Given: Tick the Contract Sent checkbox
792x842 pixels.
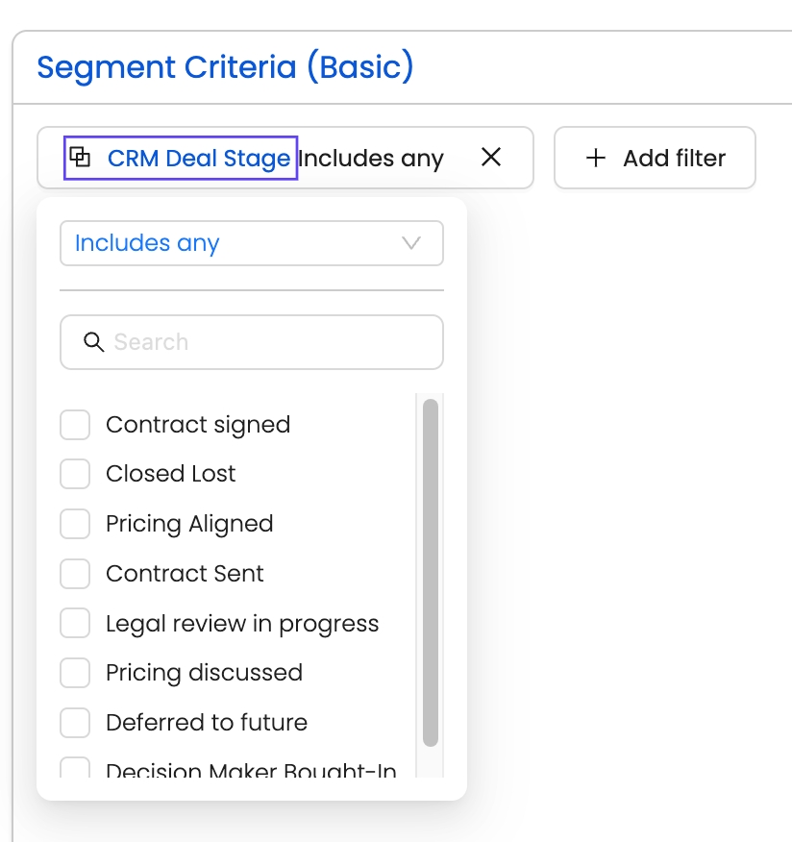Looking at the screenshot, I should tap(75, 574).
